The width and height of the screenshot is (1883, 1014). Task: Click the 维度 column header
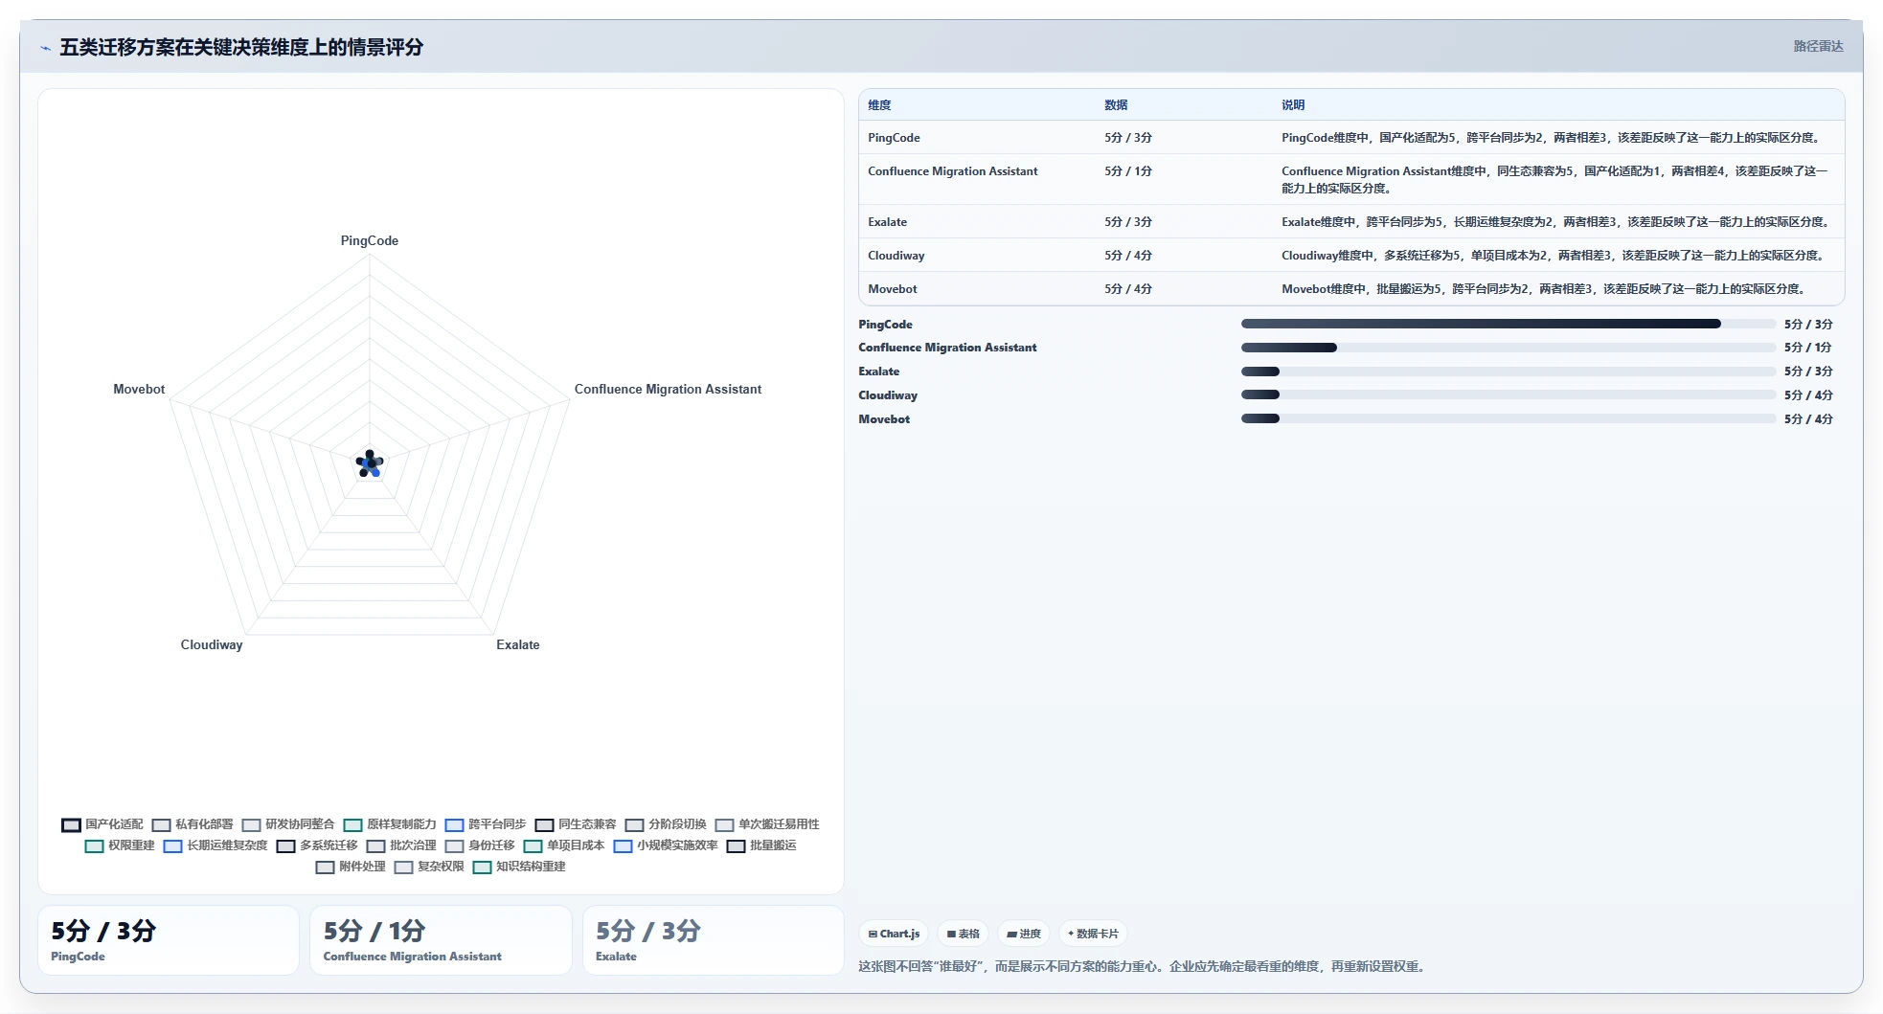tap(879, 105)
